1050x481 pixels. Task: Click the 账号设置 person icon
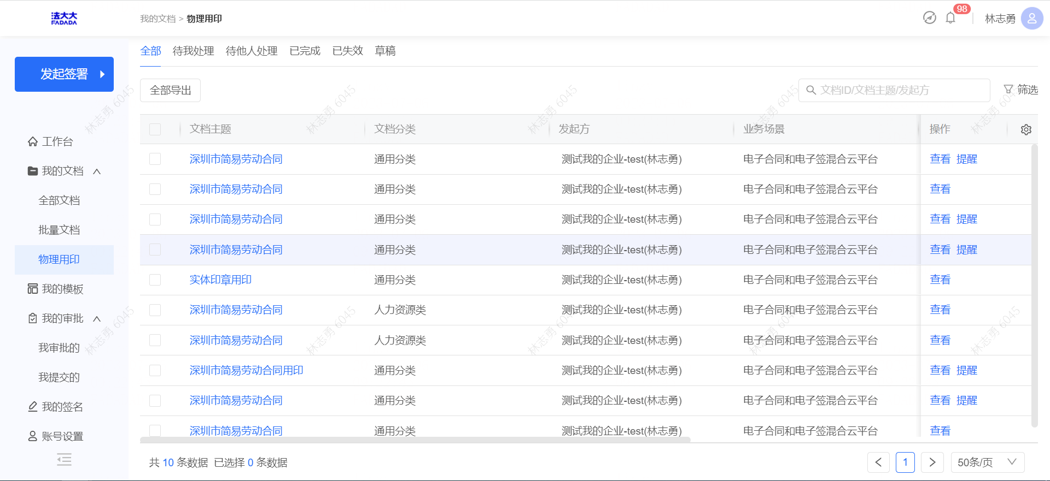click(x=33, y=436)
